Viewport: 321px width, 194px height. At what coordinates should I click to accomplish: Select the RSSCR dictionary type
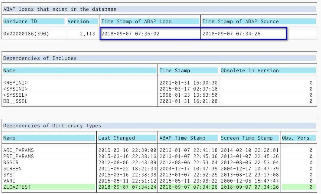tap(11, 162)
